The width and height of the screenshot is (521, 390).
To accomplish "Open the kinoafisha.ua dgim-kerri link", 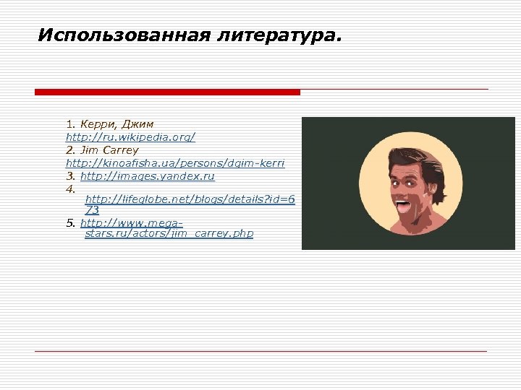I will 175,163.
